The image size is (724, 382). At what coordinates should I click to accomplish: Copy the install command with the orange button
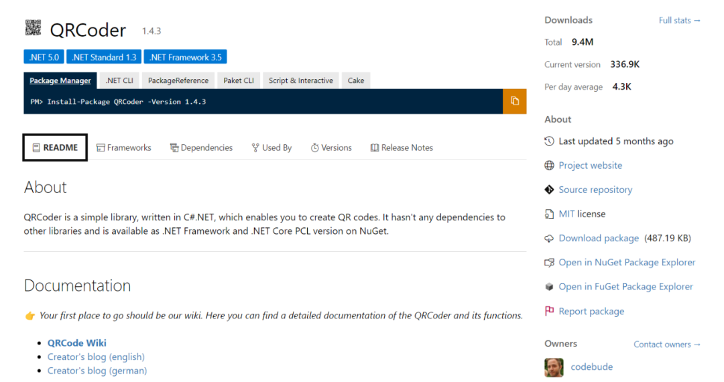coord(514,101)
